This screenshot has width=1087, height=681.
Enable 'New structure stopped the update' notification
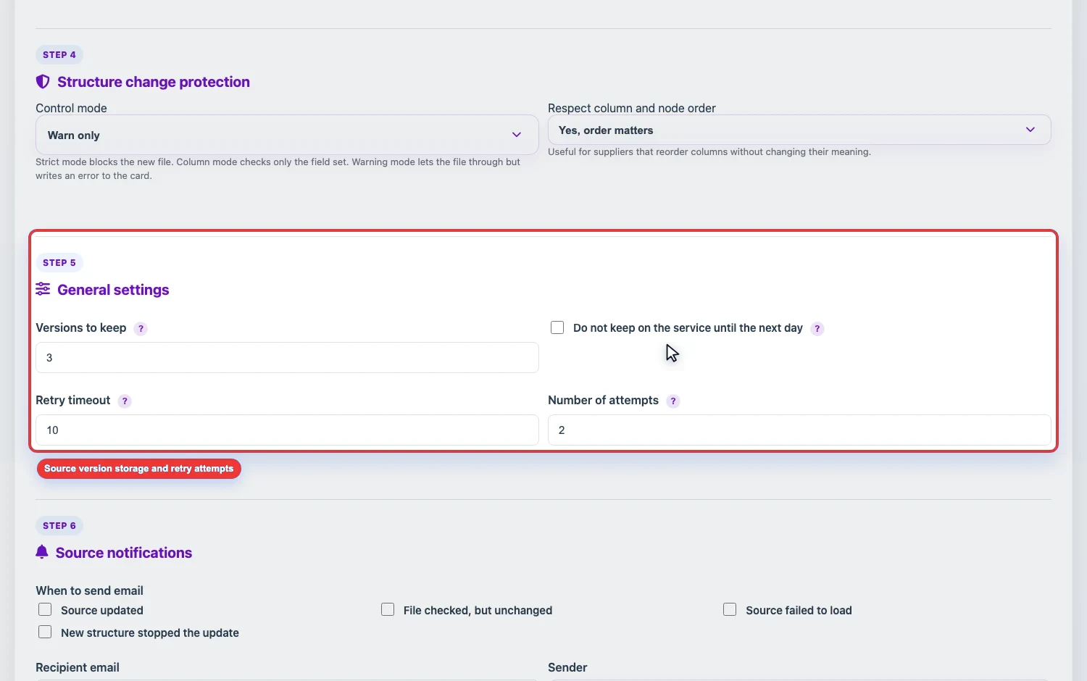(45, 632)
